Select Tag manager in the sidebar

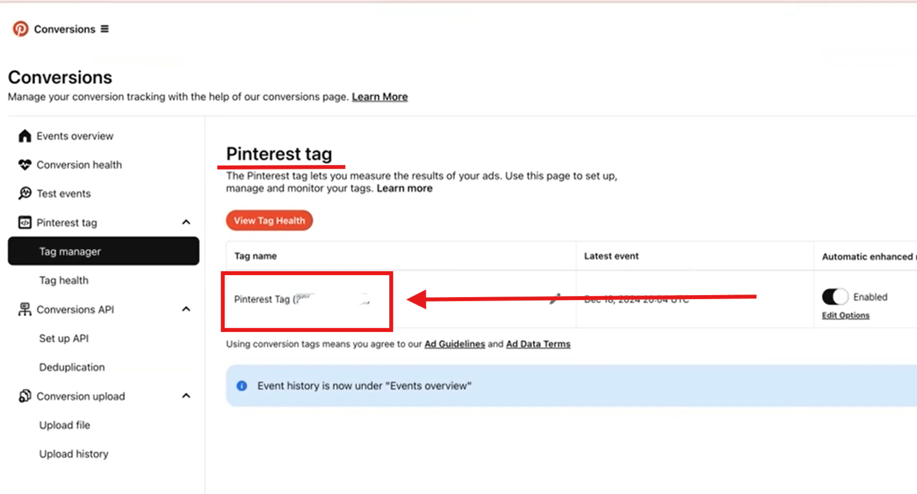pos(104,251)
